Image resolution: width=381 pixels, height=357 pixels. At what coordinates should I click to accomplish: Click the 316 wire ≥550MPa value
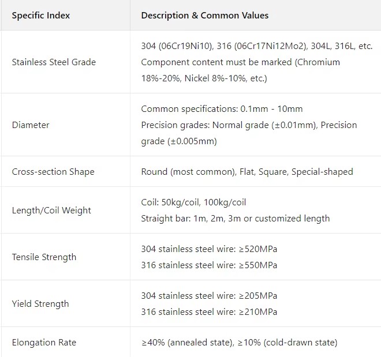pos(209,265)
